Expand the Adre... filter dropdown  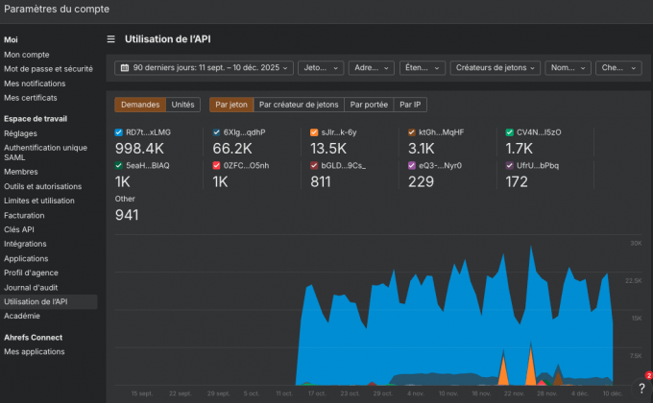pyautogui.click(x=372, y=68)
